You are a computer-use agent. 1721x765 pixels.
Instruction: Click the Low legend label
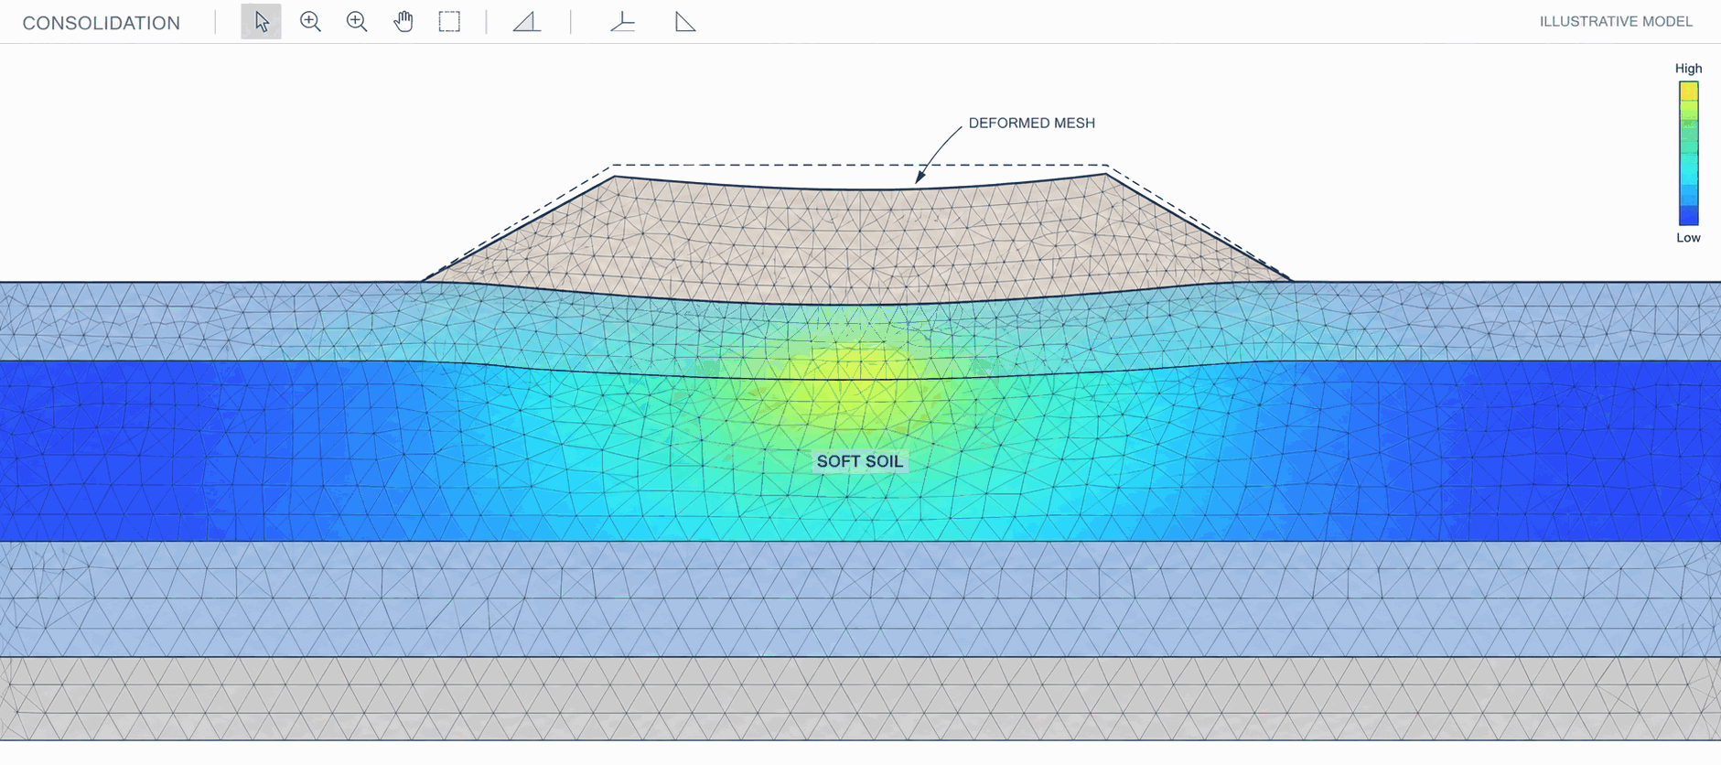1688,238
